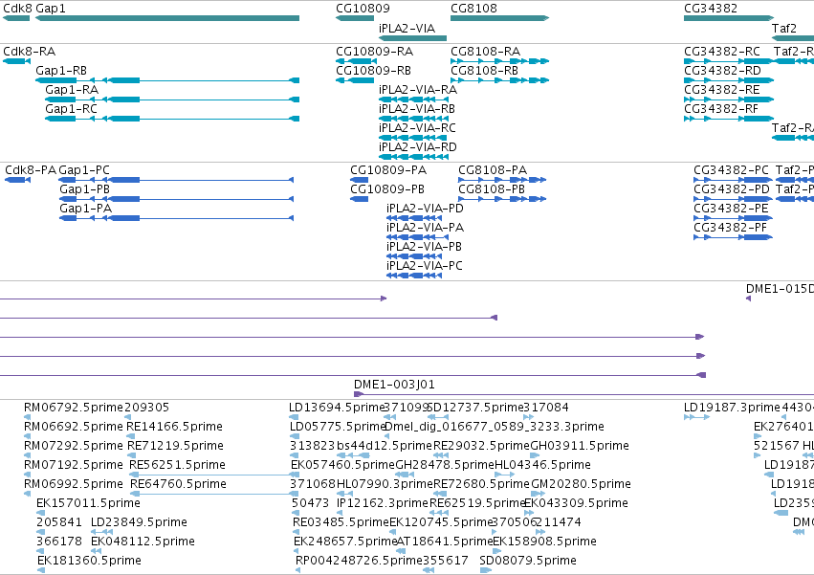This screenshot has width=814, height=575.
Task: Click transcript CG10809-RB
Action: click(x=373, y=71)
